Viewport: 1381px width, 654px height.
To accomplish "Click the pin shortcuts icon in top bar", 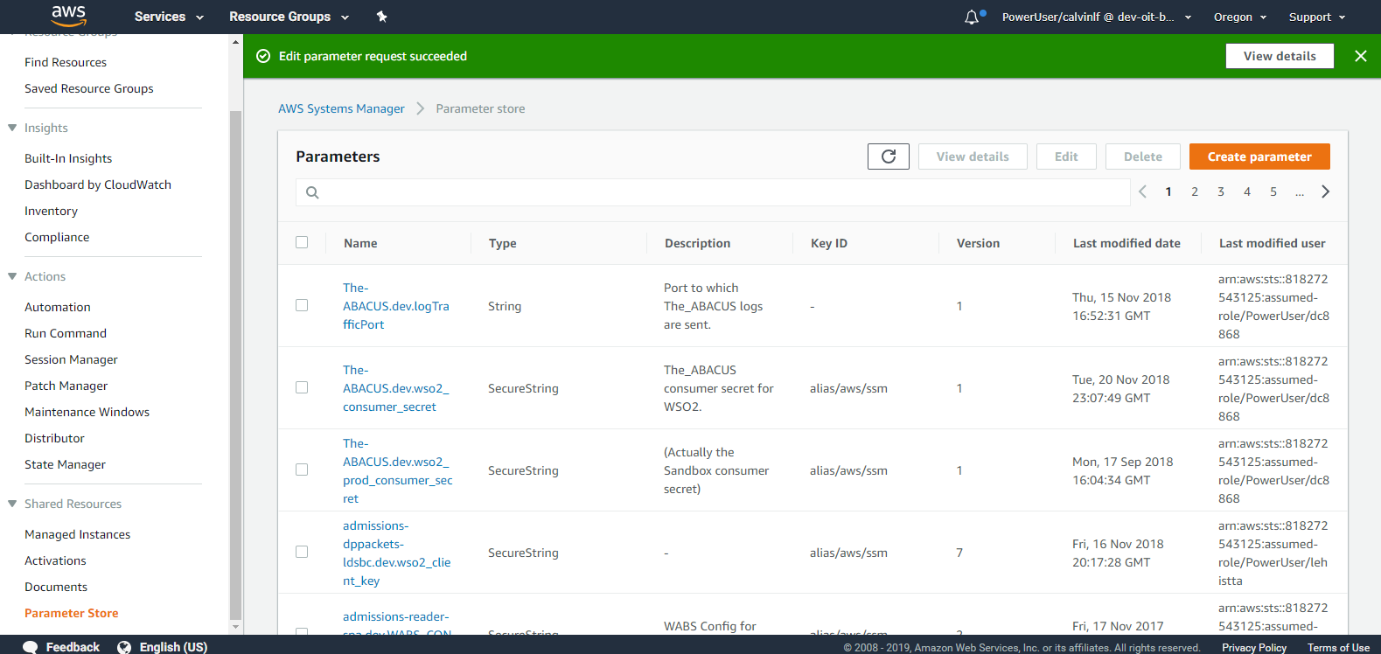I will (381, 17).
